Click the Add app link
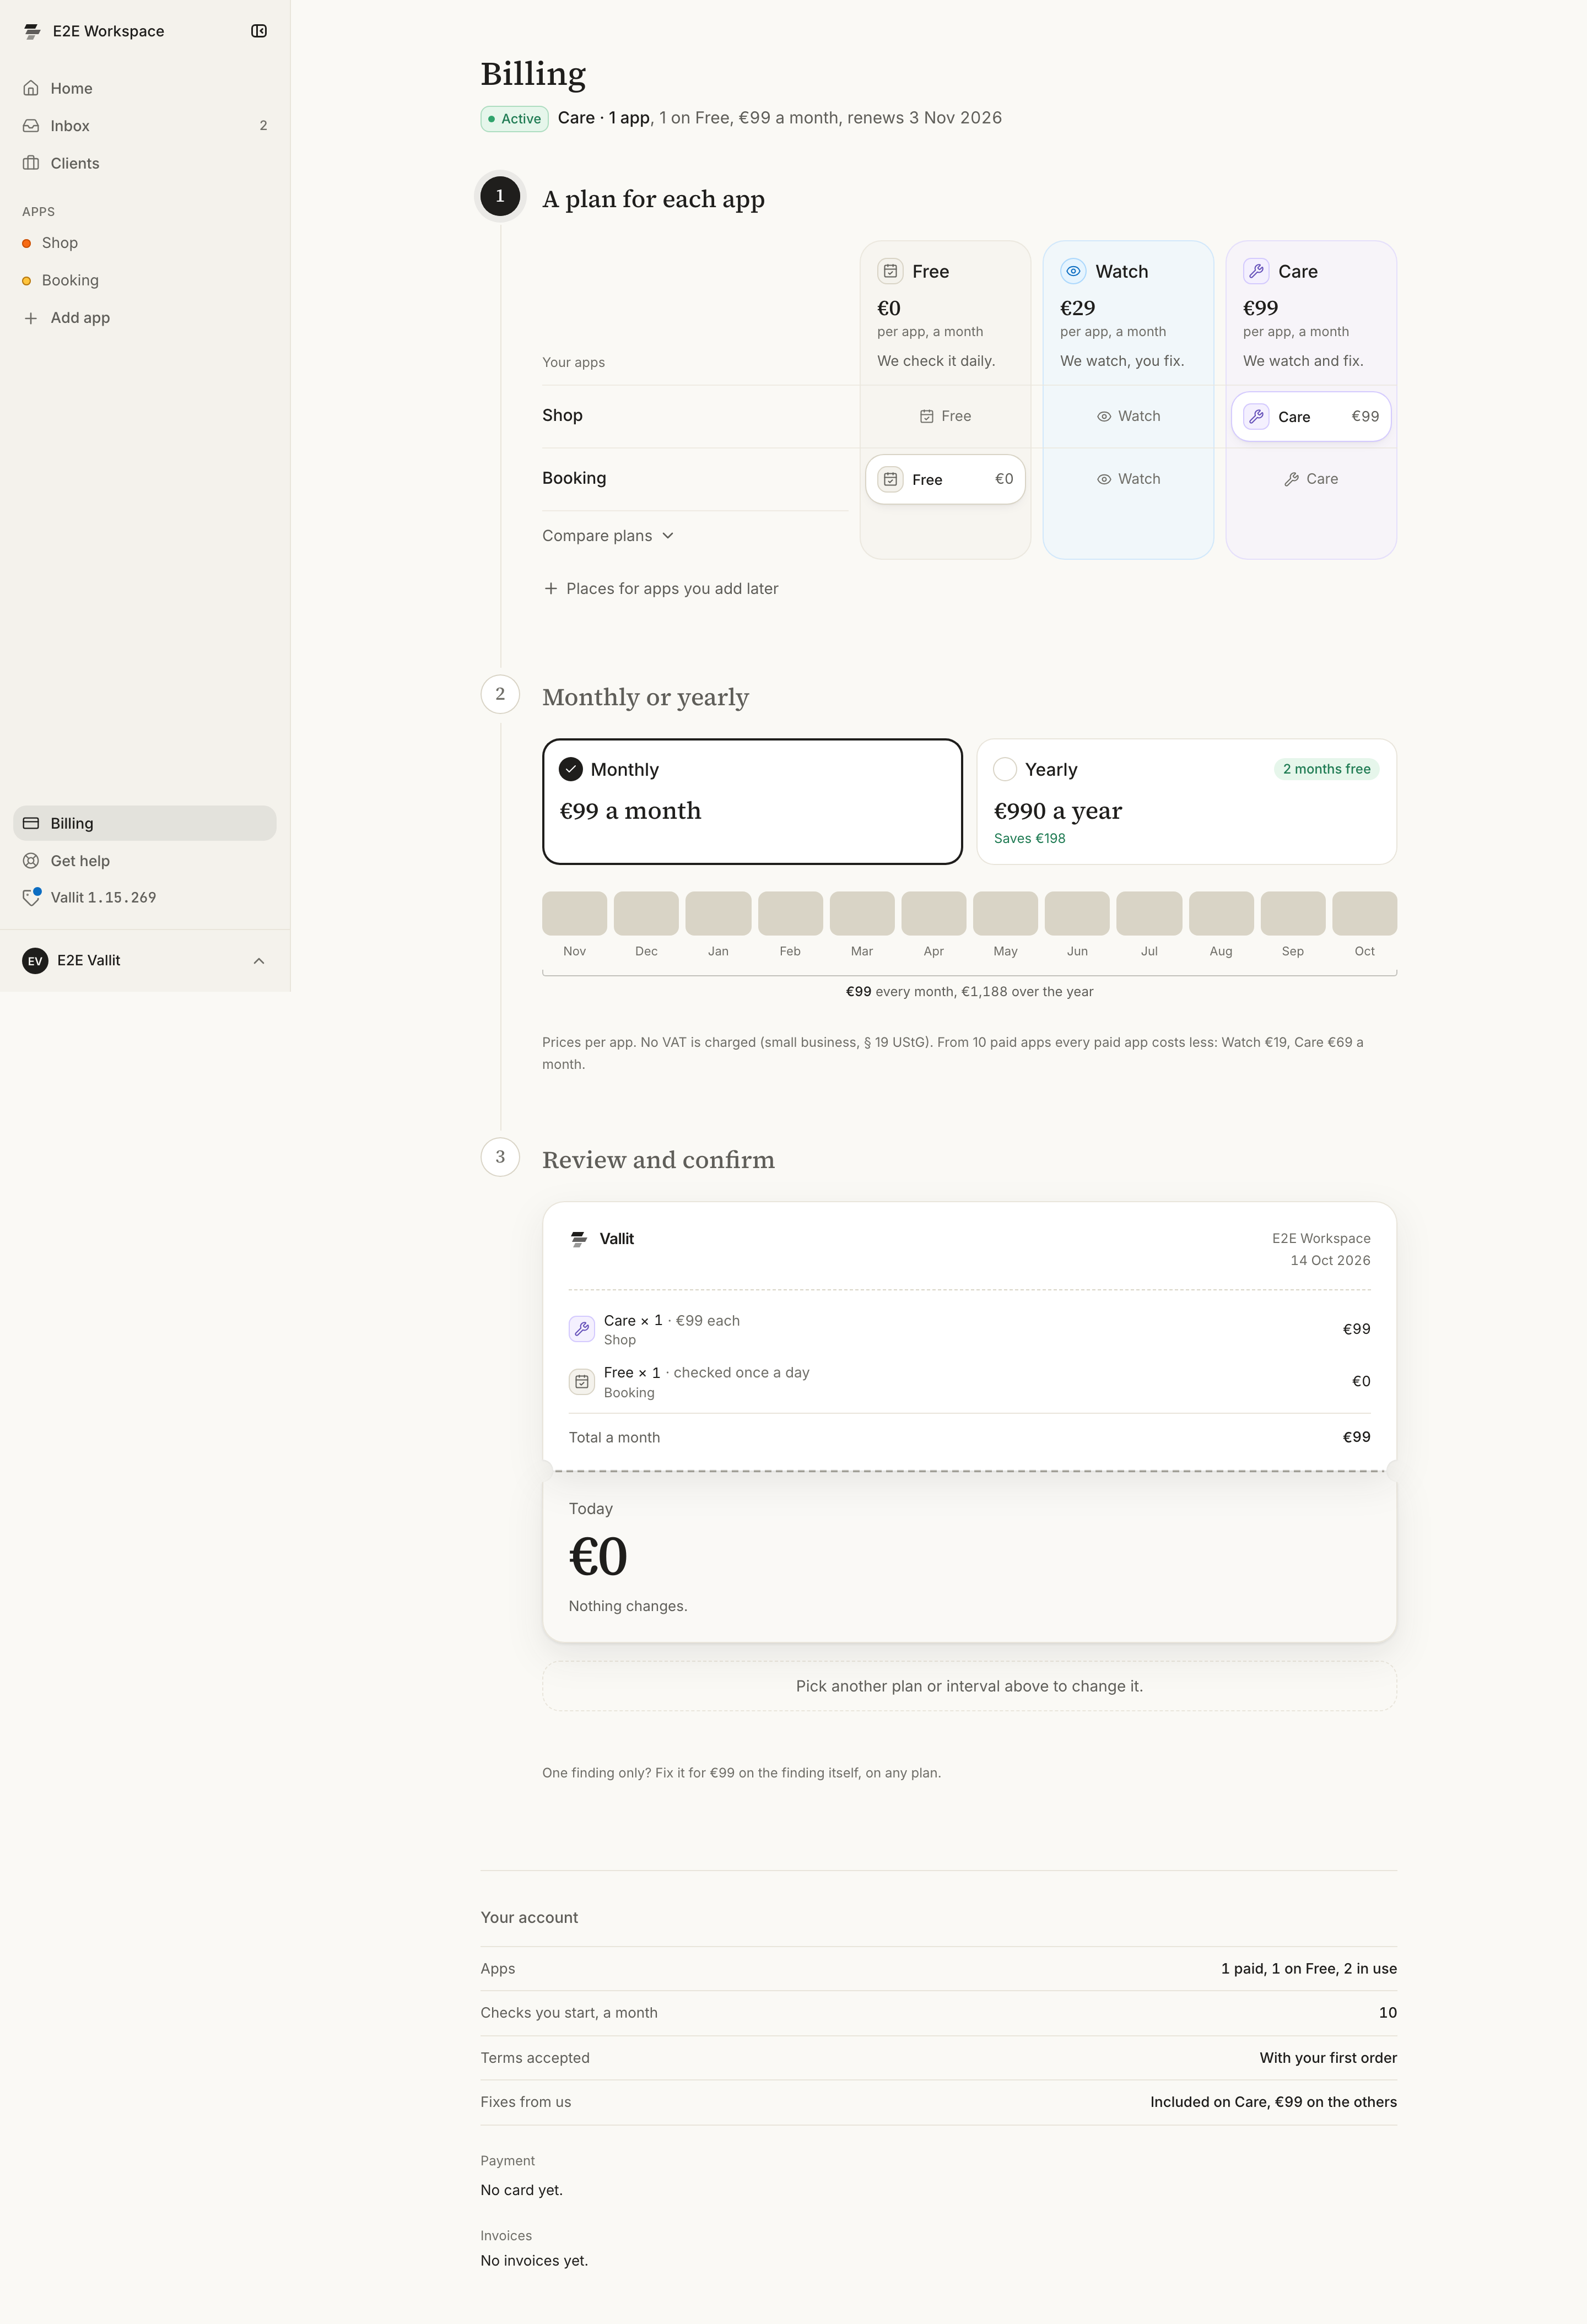This screenshot has width=1587, height=2324. 145,318
